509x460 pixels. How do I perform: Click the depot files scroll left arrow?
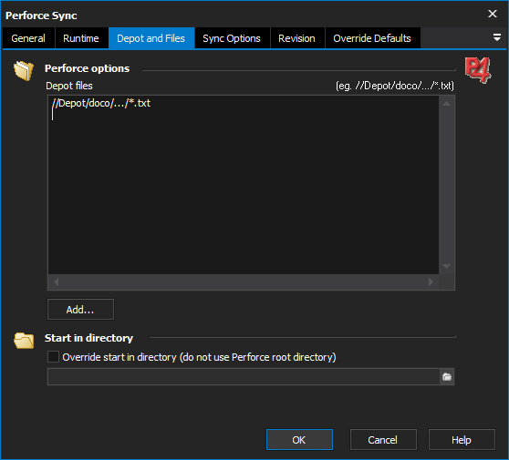click(57, 282)
